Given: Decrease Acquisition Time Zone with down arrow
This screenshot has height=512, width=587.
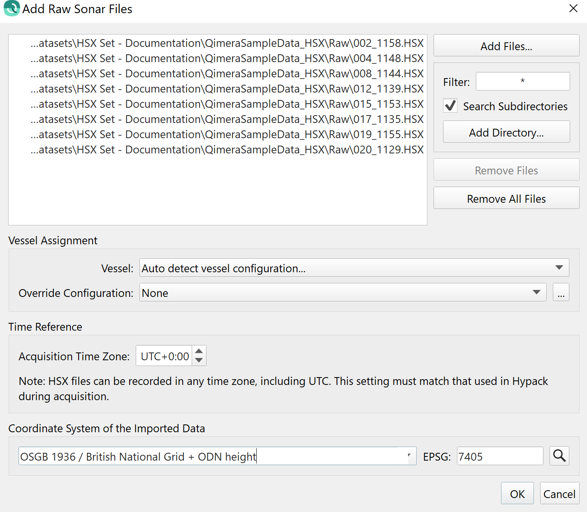Looking at the screenshot, I should pyautogui.click(x=199, y=360).
